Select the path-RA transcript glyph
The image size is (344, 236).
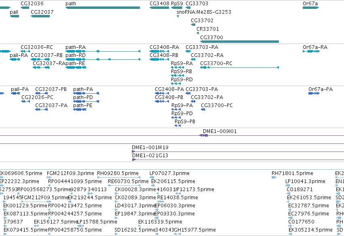(103, 51)
